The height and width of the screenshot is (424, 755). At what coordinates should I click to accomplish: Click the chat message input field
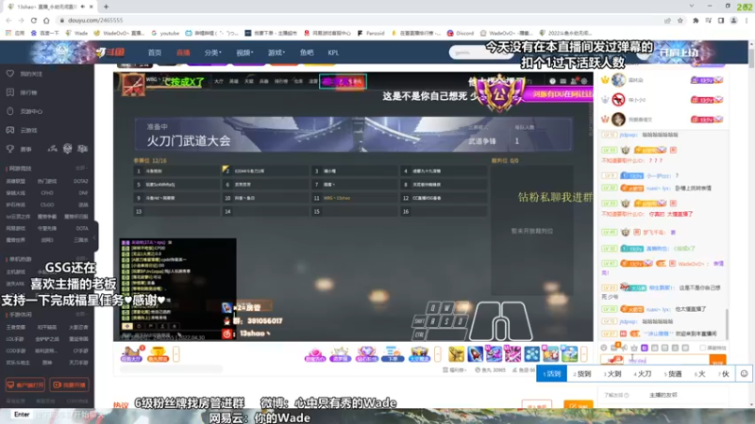coord(667,360)
